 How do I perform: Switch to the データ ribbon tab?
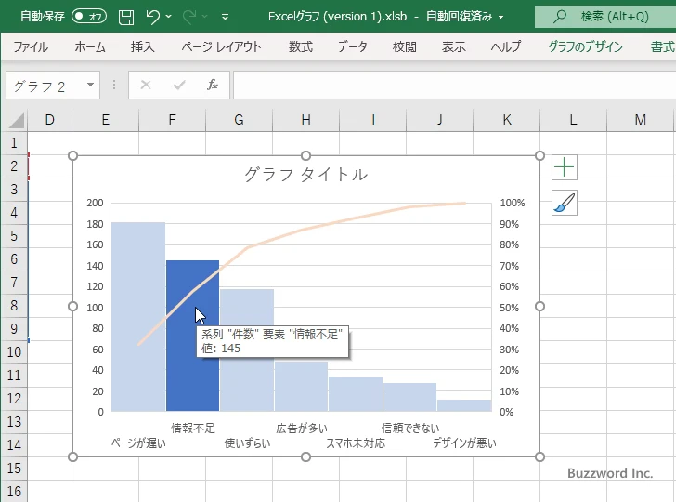[352, 46]
